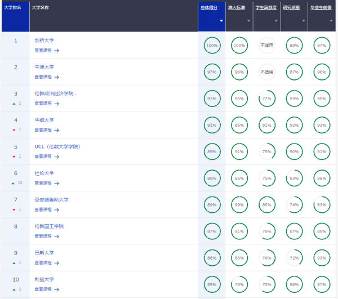Viewport: 338px width, 299px height.
Task: Click 查看课程 text for 杜伦大学
Action: pyautogui.click(x=43, y=183)
